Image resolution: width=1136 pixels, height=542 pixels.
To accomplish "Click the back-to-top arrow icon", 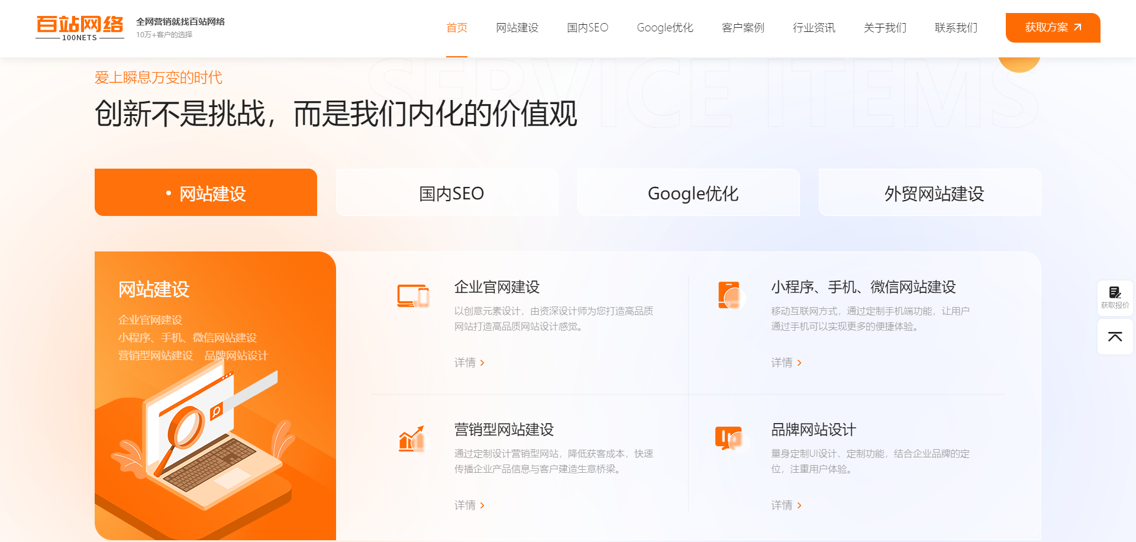I will tap(1115, 337).
